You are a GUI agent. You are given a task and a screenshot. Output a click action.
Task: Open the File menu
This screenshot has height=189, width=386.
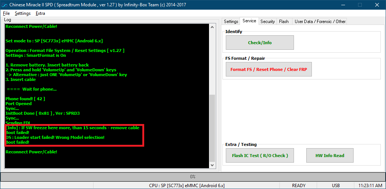[x=6, y=13]
